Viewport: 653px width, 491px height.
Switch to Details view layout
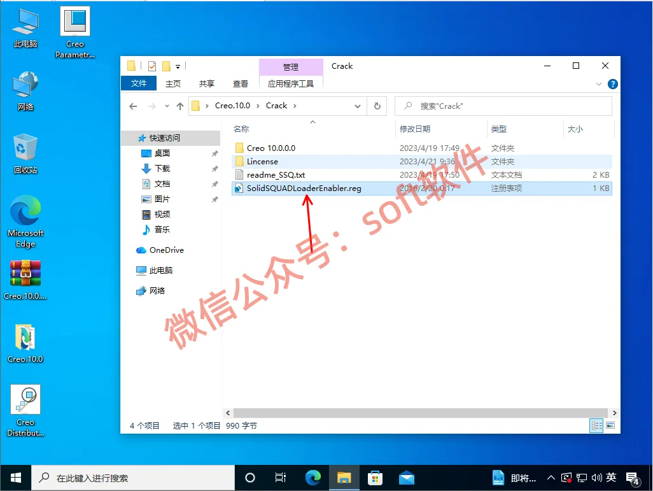click(x=597, y=425)
